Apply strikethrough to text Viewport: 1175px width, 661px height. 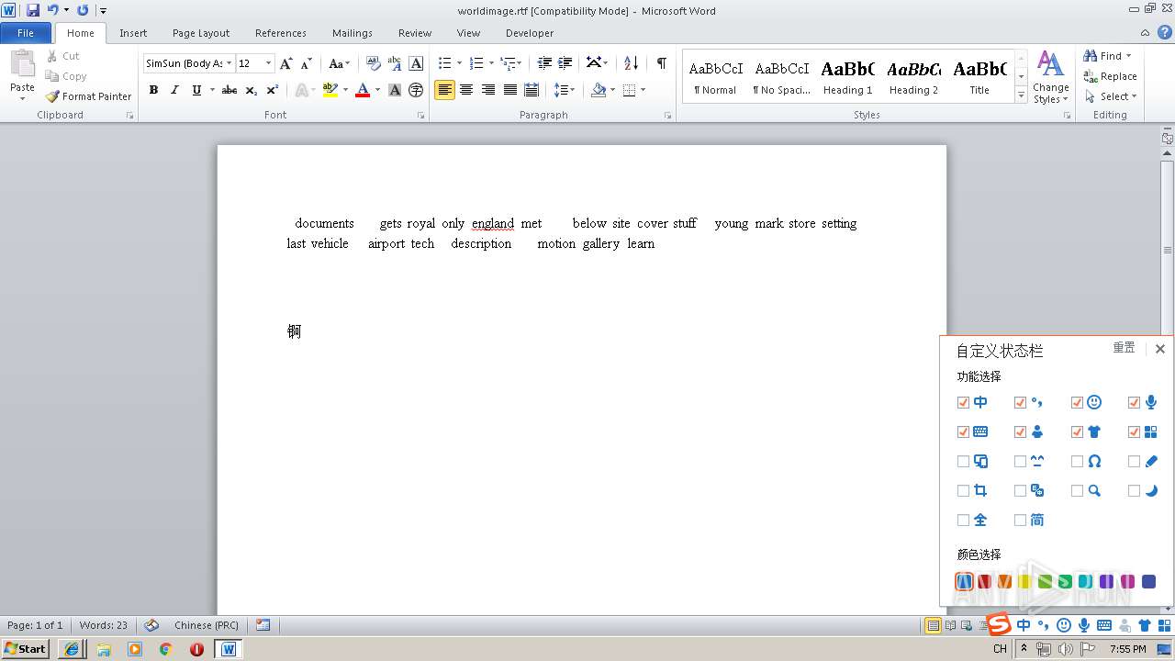click(229, 90)
